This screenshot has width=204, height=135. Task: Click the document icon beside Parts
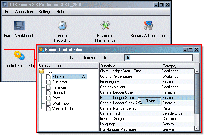pyautogui.click(x=48, y=98)
